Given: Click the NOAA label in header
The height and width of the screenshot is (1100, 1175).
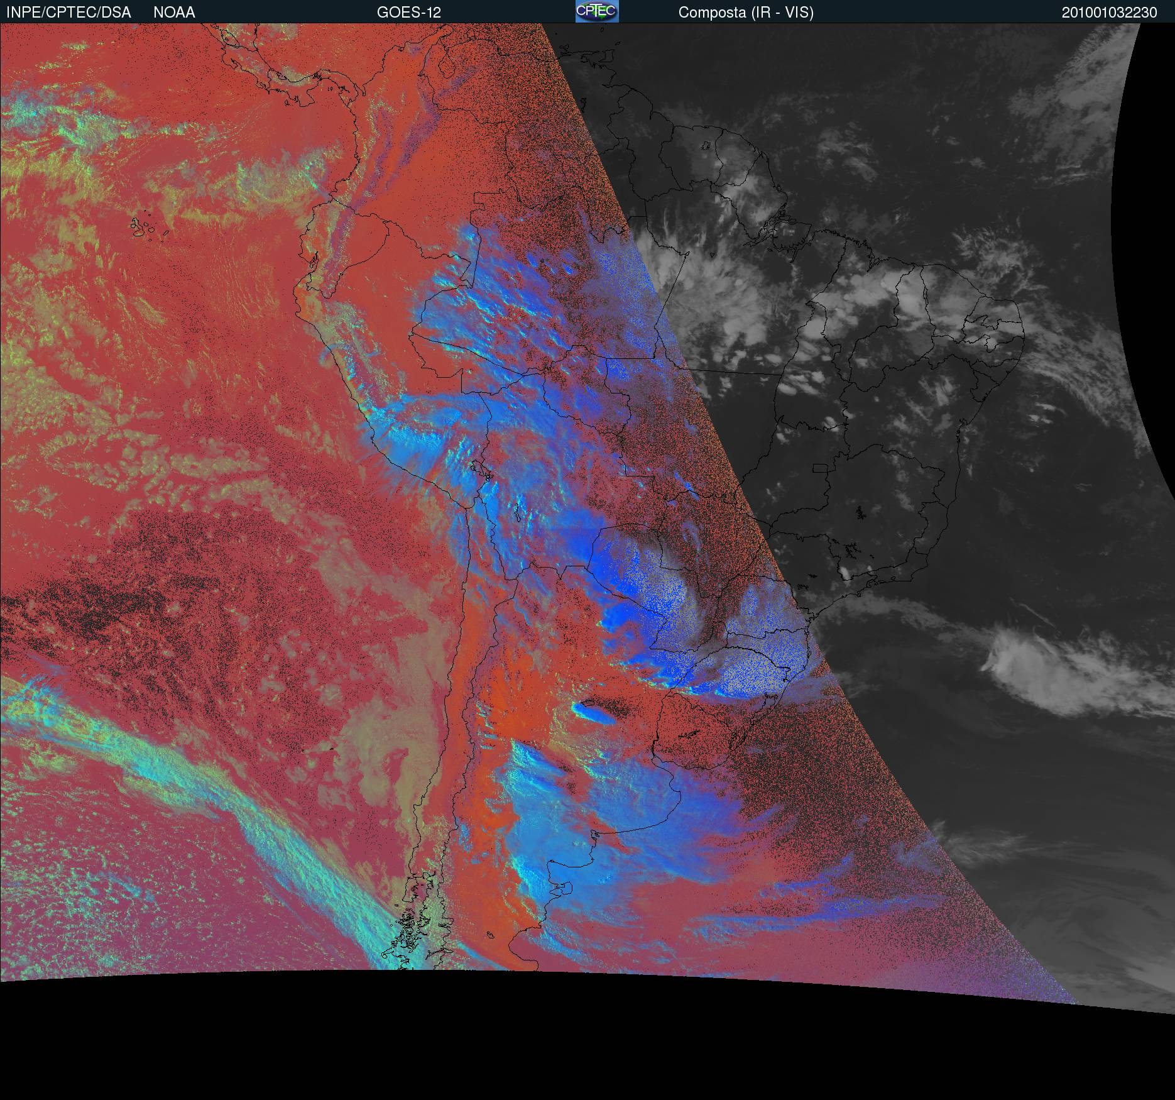Looking at the screenshot, I should [x=174, y=13].
